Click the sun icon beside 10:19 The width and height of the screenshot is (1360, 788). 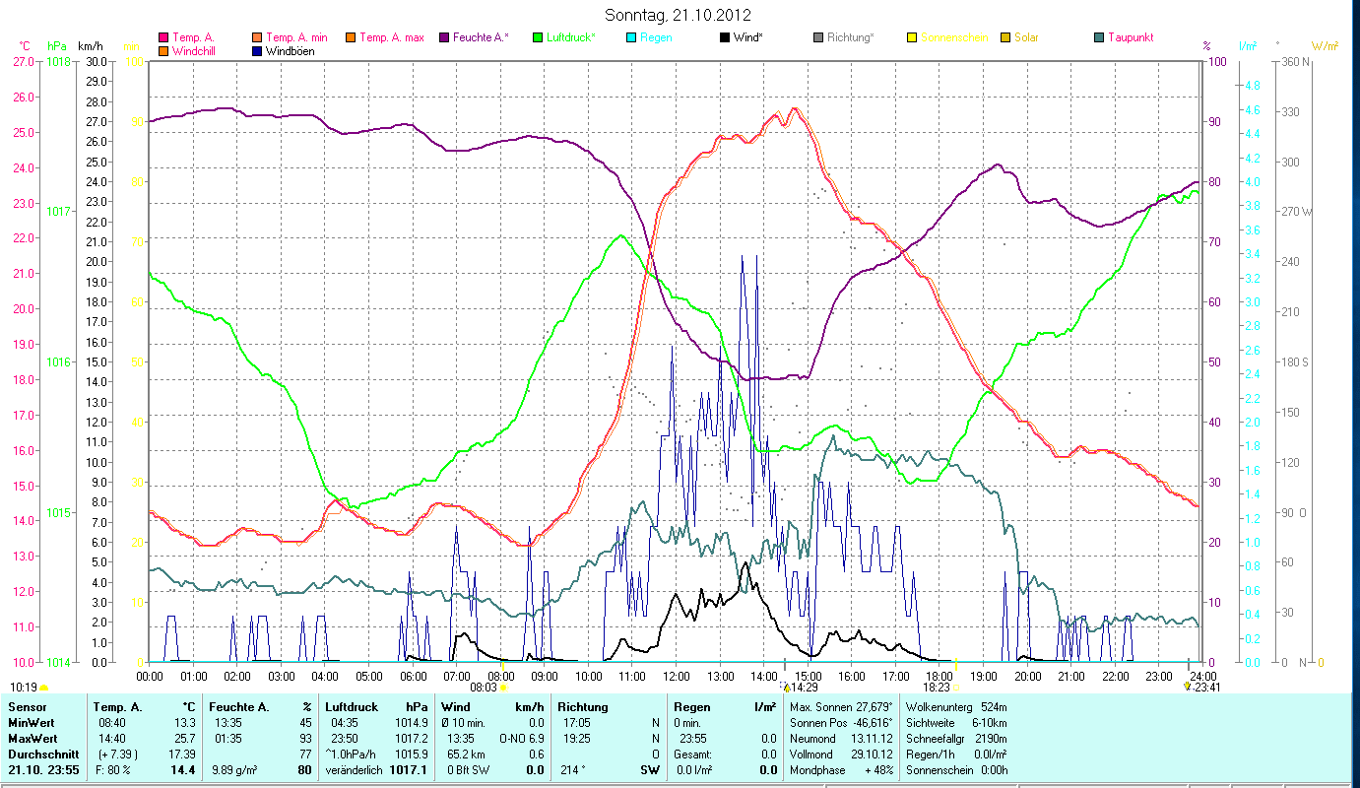(43, 688)
